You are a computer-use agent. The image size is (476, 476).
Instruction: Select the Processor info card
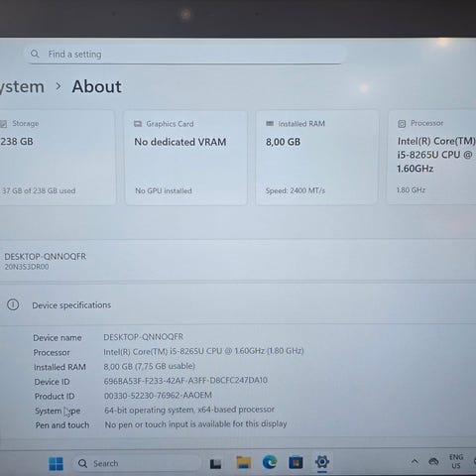point(431,158)
